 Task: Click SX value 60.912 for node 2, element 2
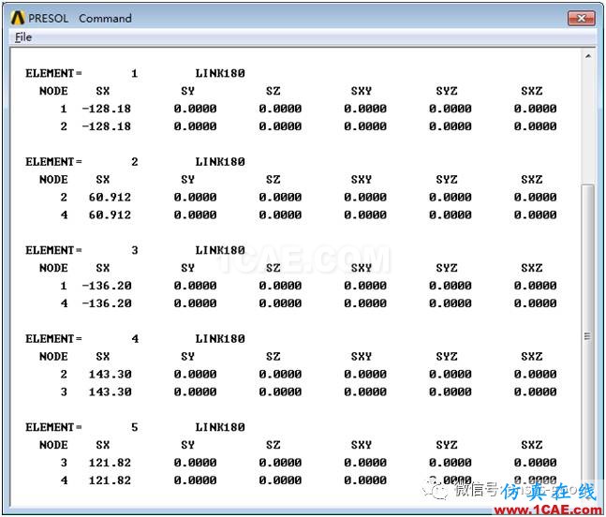[111, 197]
